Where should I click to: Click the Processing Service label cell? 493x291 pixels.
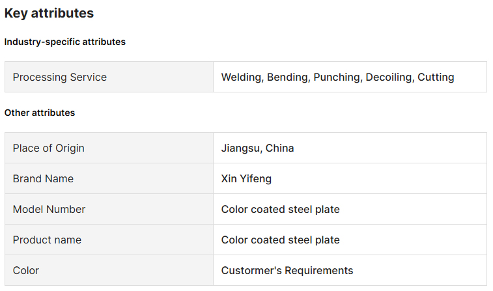pos(60,77)
